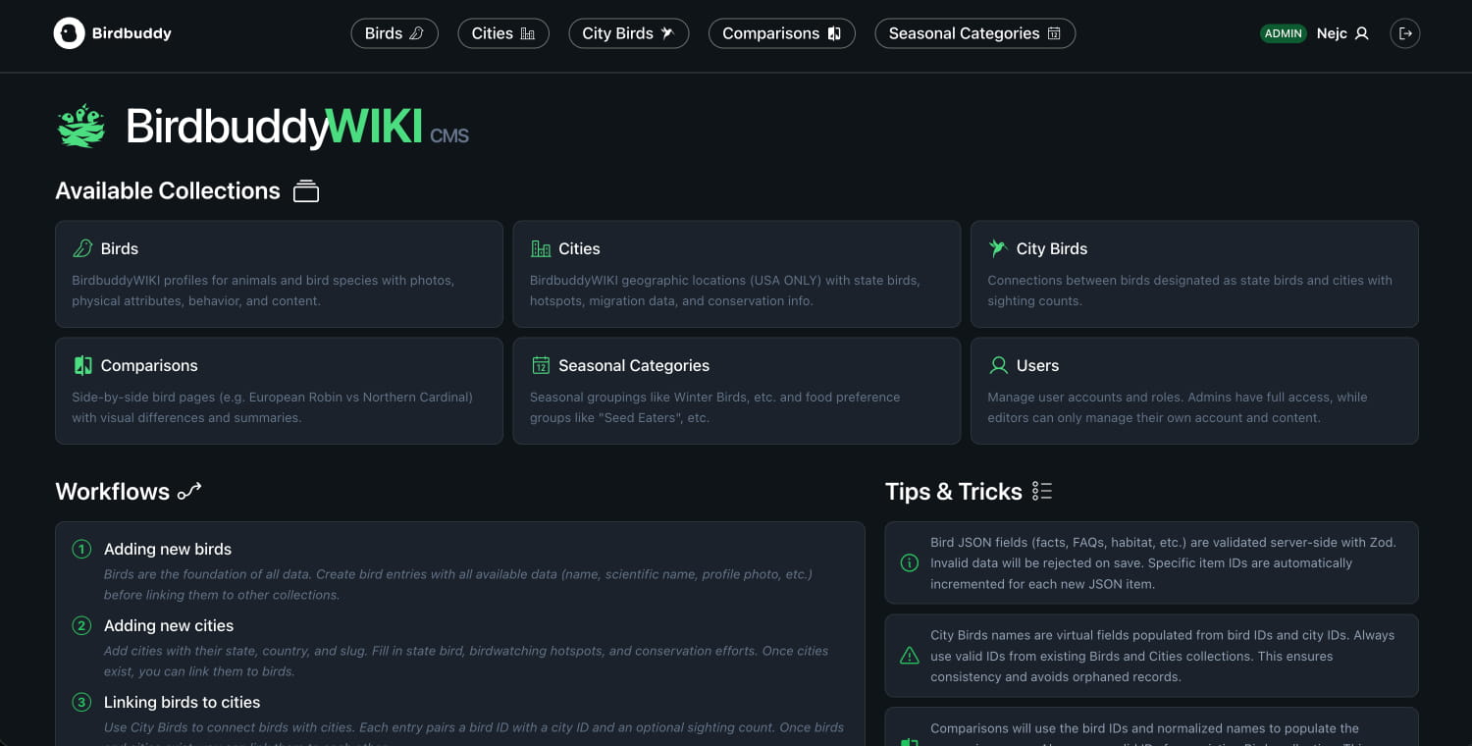Image resolution: width=1472 pixels, height=746 pixels.
Task: Open the Comparisons collection card
Action: (279, 391)
